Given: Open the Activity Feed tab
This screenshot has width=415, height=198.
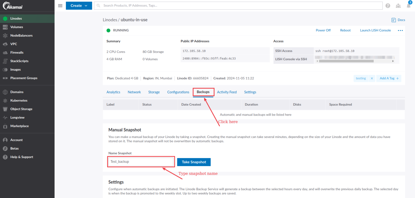Looking at the screenshot, I should pos(227,92).
